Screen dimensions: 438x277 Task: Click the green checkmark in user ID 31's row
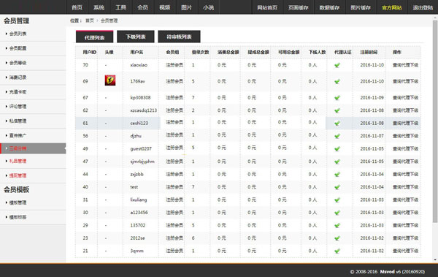pyautogui.click(x=337, y=200)
